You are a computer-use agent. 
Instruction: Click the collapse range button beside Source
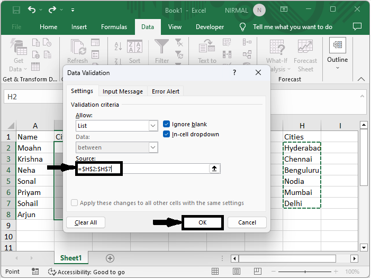[x=214, y=169]
